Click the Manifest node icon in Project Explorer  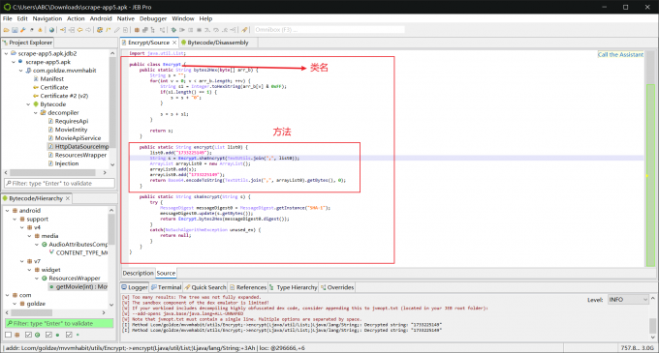coord(36,78)
